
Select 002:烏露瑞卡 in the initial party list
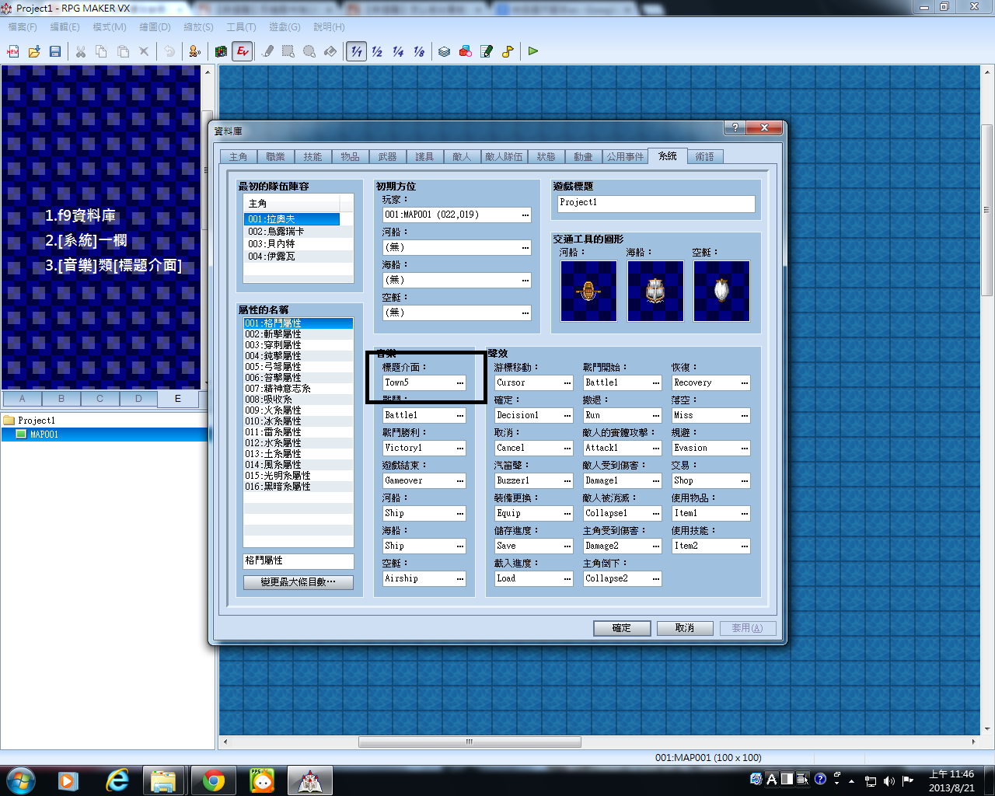pyautogui.click(x=292, y=232)
